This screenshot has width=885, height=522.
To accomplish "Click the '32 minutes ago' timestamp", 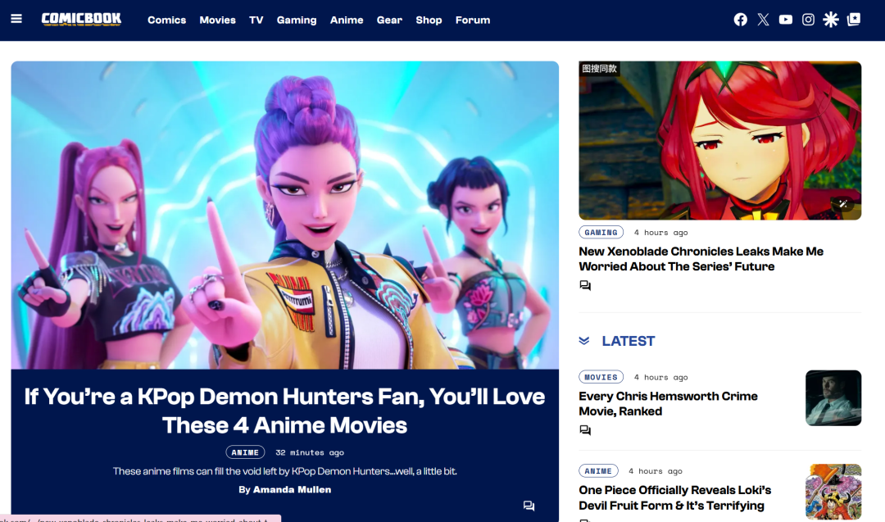I will pos(309,452).
